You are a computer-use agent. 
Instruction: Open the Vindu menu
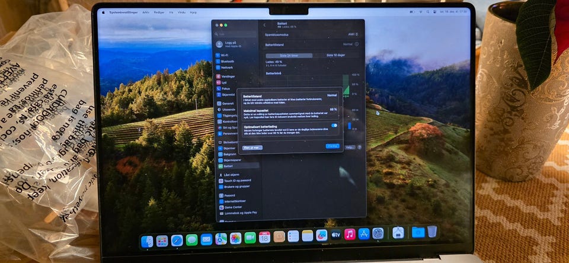[x=181, y=12]
